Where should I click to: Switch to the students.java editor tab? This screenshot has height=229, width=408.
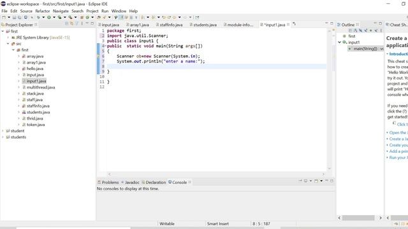(x=203, y=25)
